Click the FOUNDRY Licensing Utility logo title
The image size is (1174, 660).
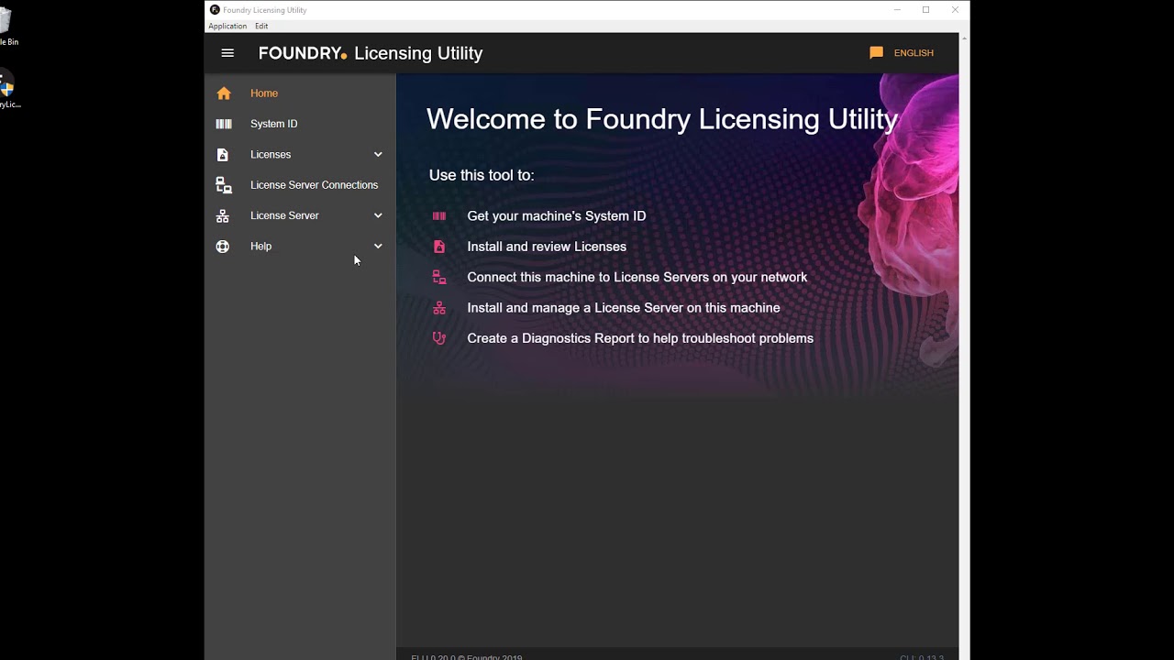click(x=371, y=53)
